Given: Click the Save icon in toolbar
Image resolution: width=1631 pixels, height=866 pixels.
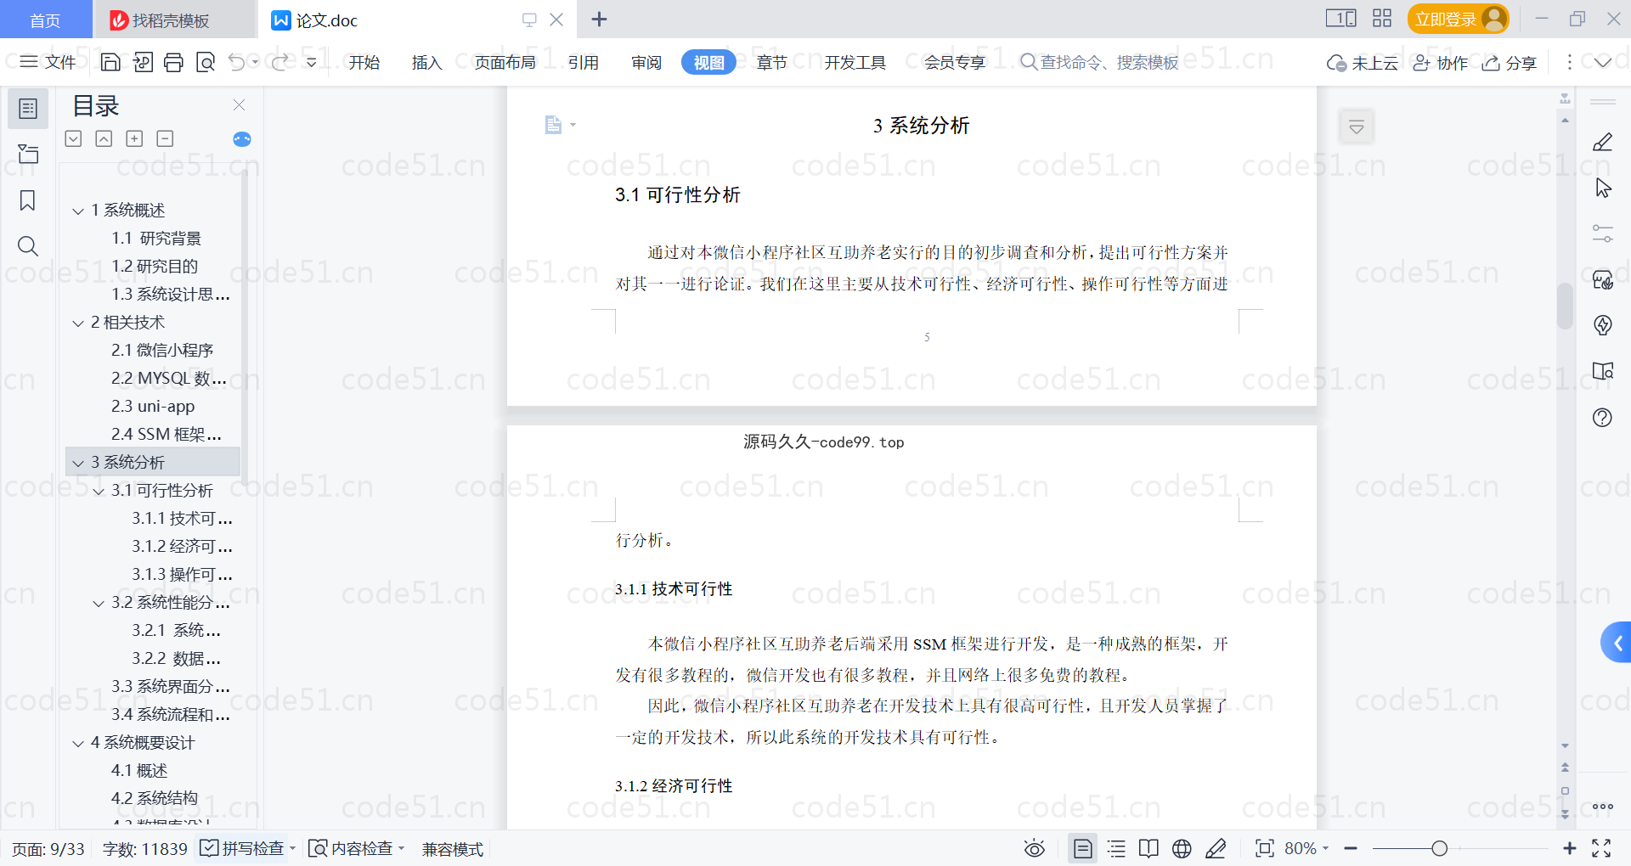Looking at the screenshot, I should pyautogui.click(x=110, y=62).
